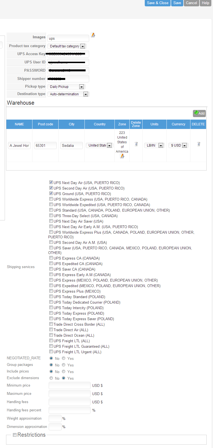
Task: Open Units LB/IN dropdown
Action: pos(154,145)
